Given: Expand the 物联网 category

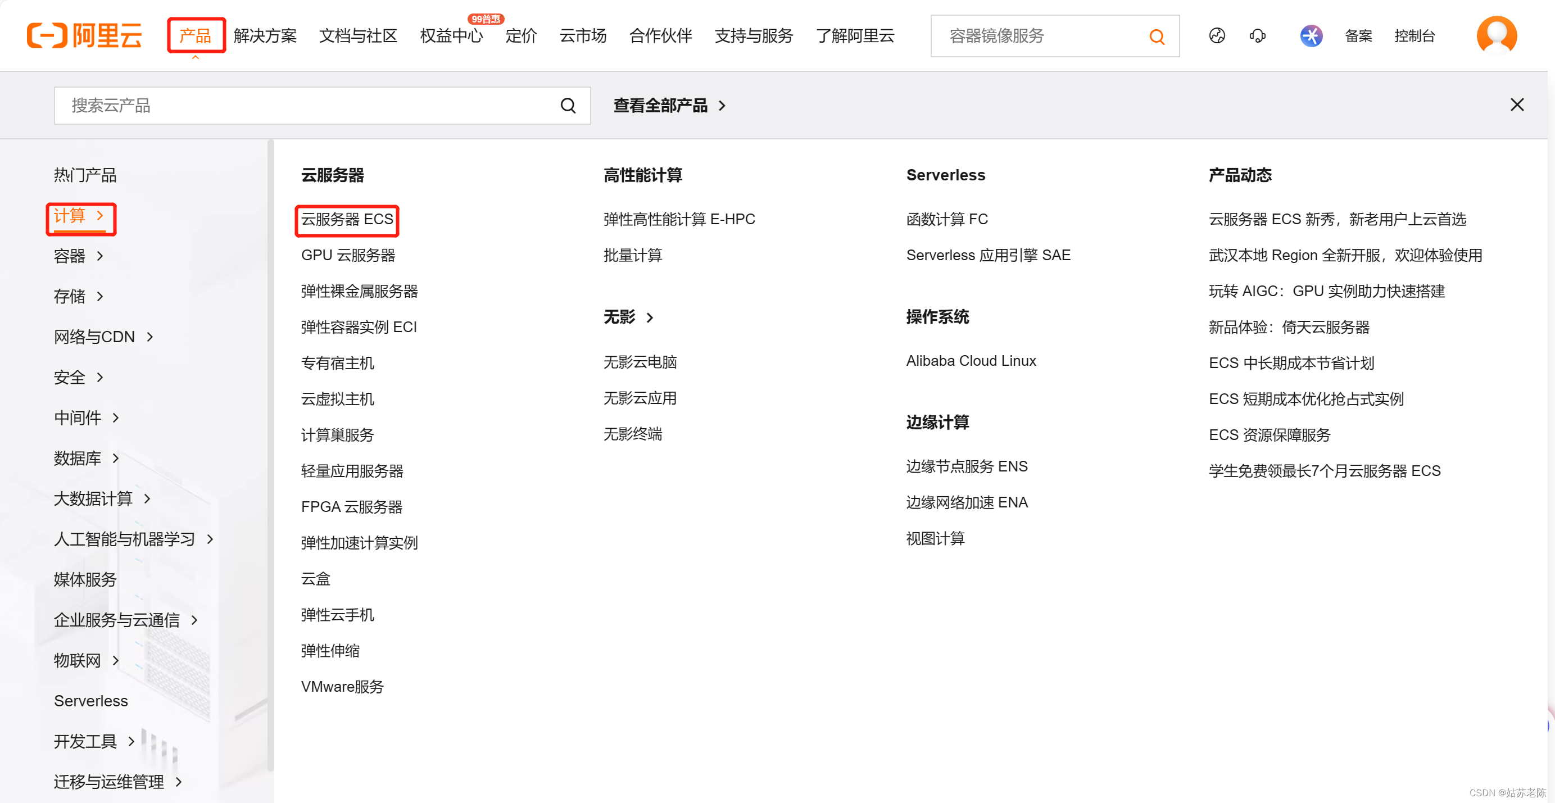Looking at the screenshot, I should coord(87,660).
